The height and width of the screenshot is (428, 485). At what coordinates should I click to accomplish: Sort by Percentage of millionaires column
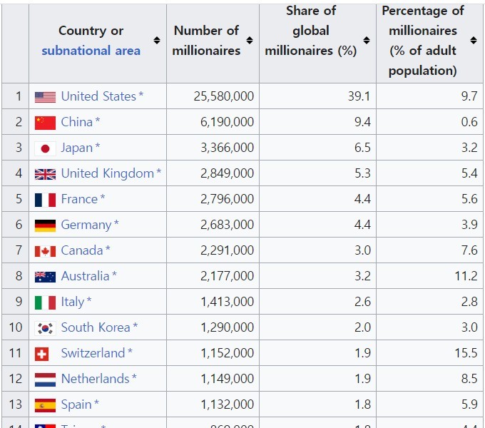tap(474, 41)
